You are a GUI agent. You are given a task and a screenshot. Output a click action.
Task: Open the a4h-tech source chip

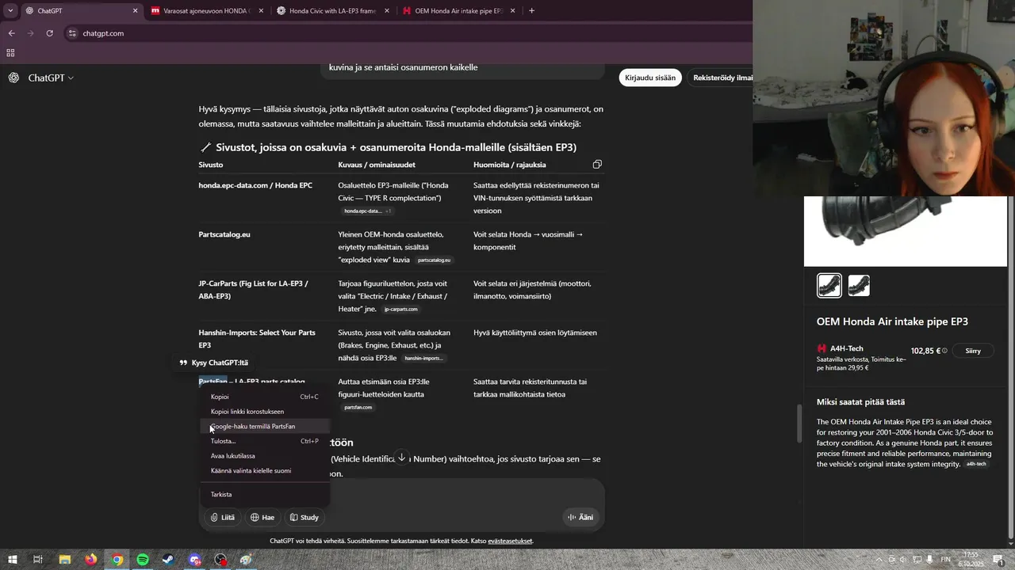[x=976, y=464]
